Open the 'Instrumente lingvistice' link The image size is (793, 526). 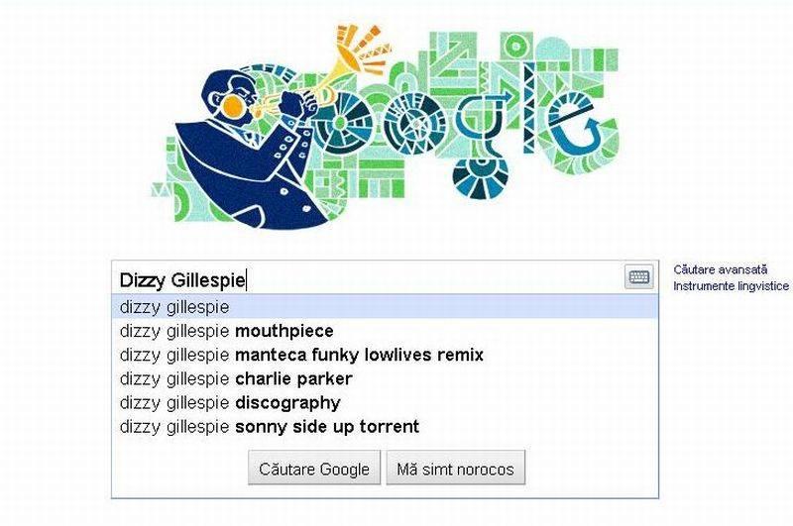click(x=731, y=286)
